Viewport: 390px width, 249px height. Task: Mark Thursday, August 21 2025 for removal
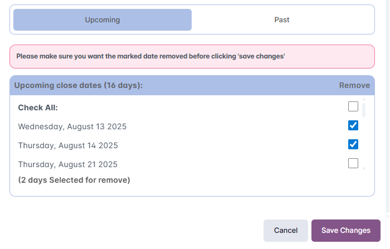353,163
